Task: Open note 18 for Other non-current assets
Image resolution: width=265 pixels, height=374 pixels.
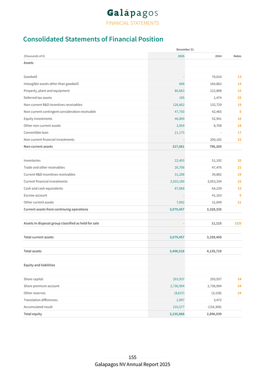Action: 239,125
